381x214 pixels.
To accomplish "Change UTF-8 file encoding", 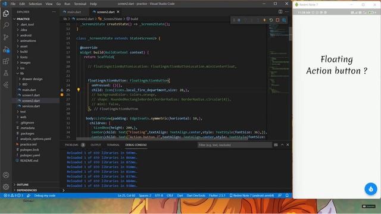I will click(x=159, y=196).
